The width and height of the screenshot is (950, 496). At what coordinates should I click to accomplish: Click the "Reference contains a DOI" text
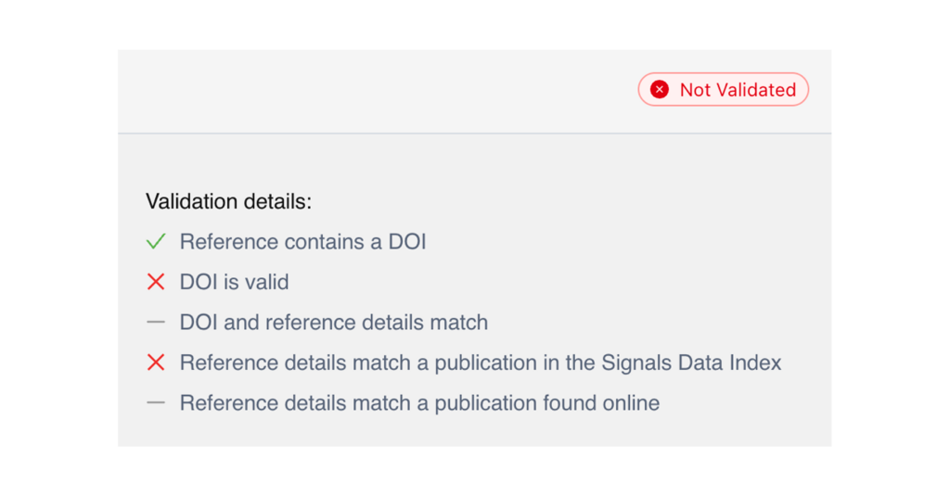coord(302,242)
